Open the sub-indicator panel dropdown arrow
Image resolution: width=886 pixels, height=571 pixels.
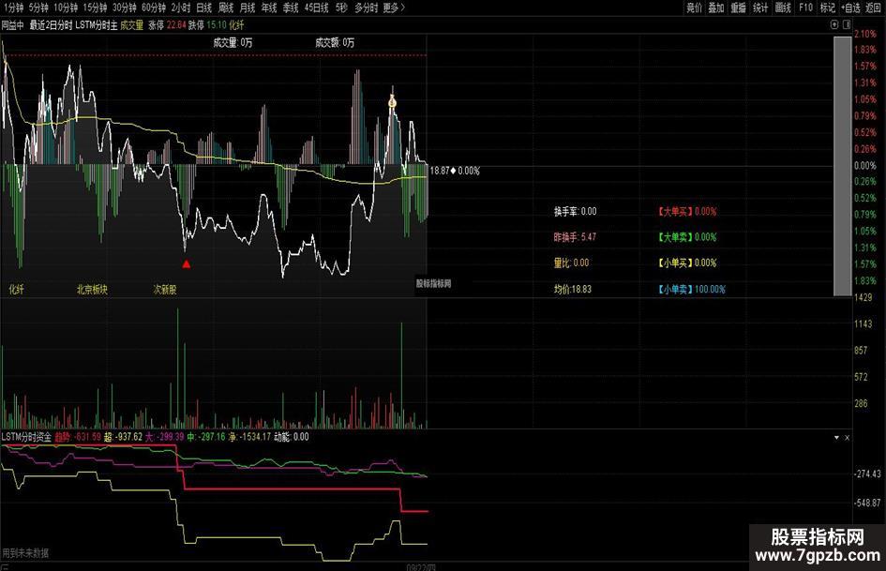point(836,438)
